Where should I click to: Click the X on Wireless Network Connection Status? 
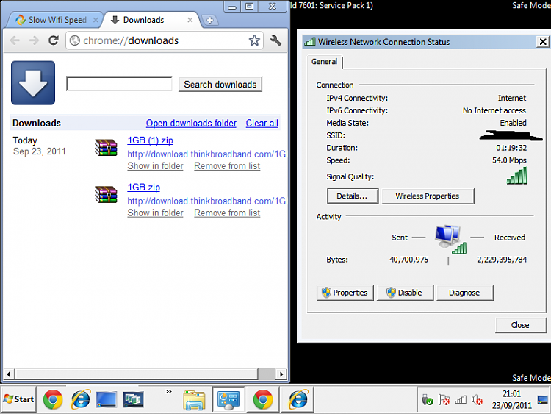(543, 41)
